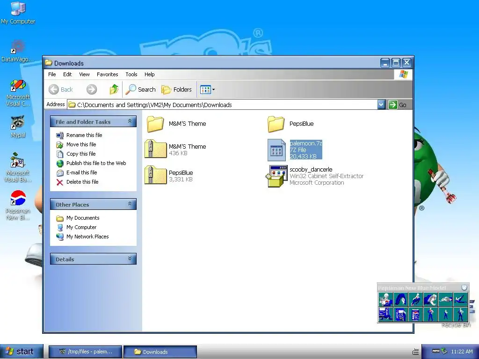Expand the Details panel
Screen dimensions: 479x359
pos(130,258)
